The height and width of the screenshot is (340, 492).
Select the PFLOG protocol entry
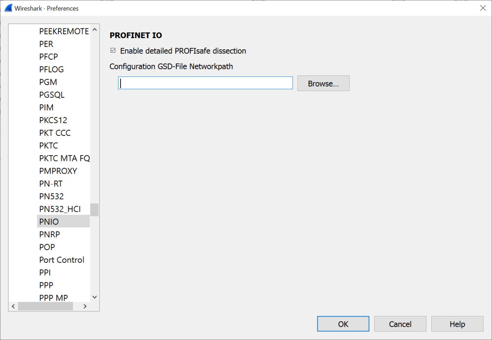click(x=52, y=69)
